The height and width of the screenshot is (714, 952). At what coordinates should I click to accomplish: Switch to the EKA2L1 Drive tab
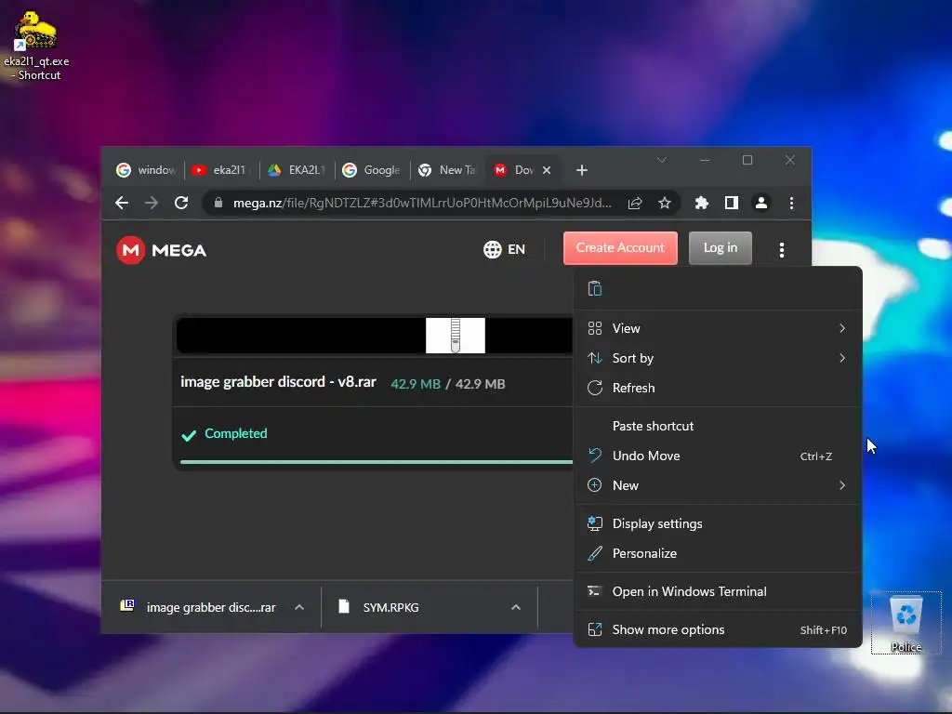pos(297,170)
